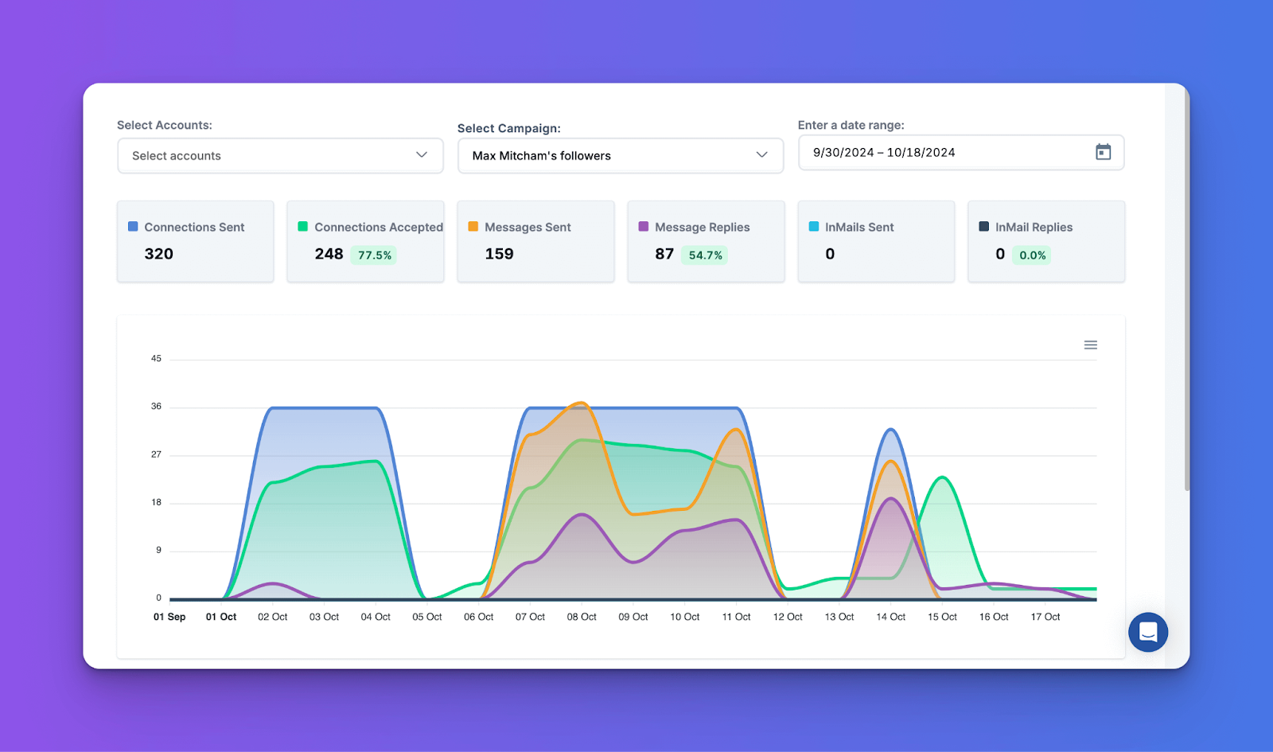Toggle the Connections Accepted series card
The width and height of the screenshot is (1273, 752).
click(x=366, y=241)
